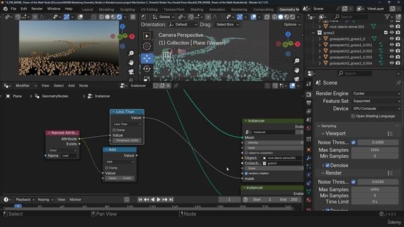Open the Less Than operation dropdown
The width and height of the screenshot is (404, 227).
[x=128, y=124]
